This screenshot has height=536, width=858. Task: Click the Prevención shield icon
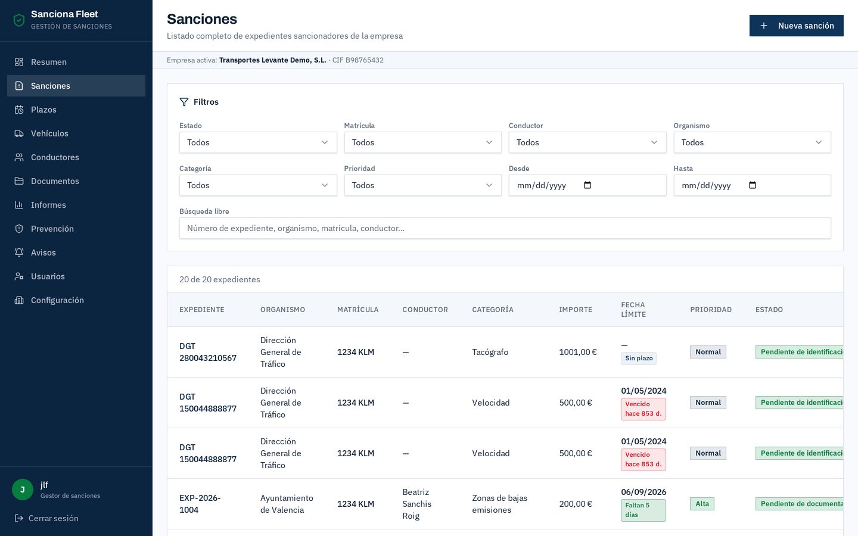tap(19, 229)
